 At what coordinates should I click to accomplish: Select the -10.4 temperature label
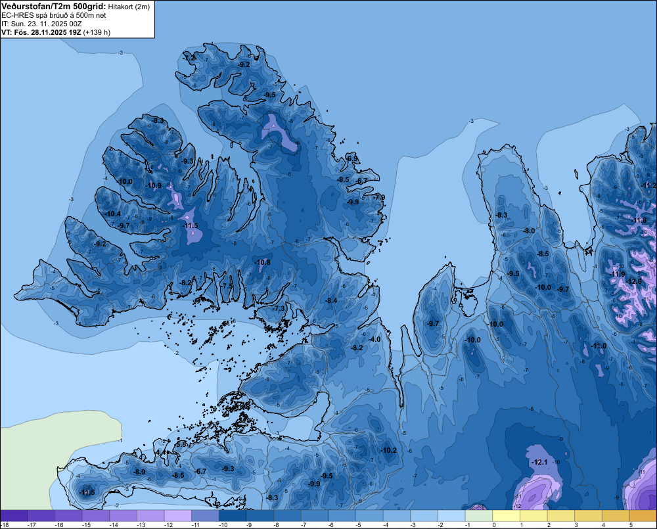coord(113,214)
